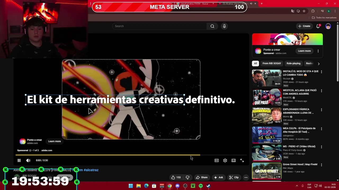The height and width of the screenshot is (190, 339).
Task: Open the GTA 4 mod video thumbnail
Action: [x=267, y=78]
